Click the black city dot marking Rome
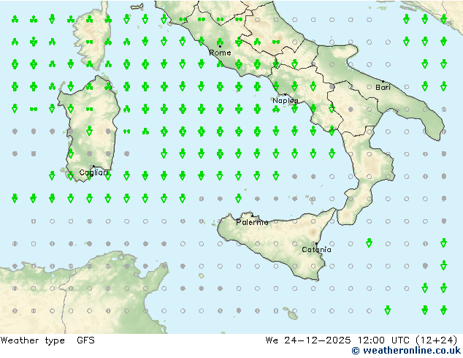 coord(220,46)
